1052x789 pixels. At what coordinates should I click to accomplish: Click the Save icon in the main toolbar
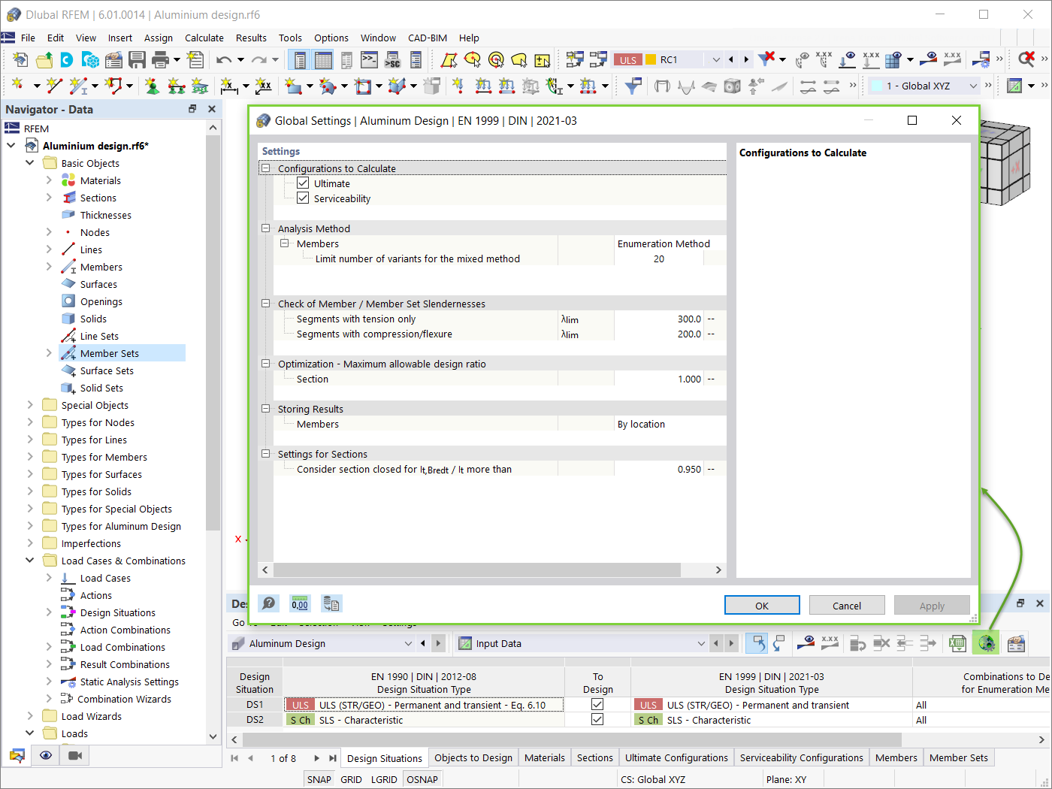coord(138,59)
